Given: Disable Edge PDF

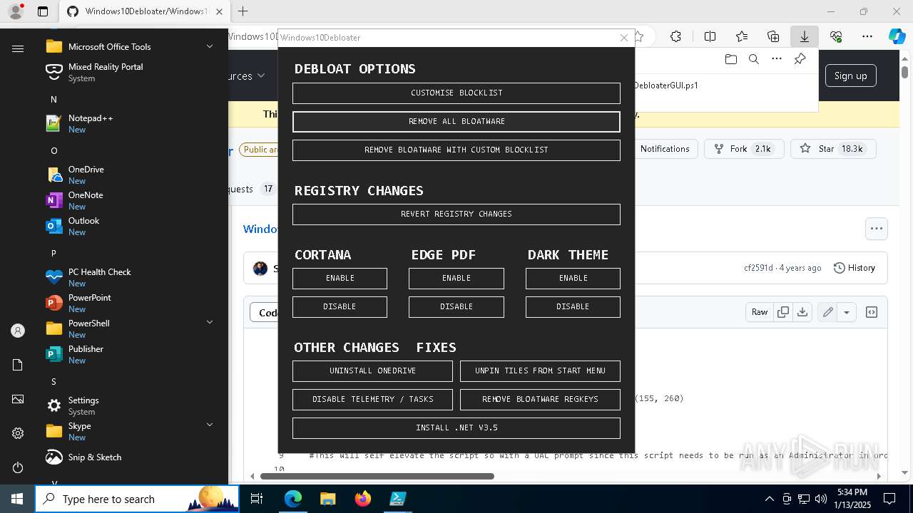Looking at the screenshot, I should tap(456, 307).
